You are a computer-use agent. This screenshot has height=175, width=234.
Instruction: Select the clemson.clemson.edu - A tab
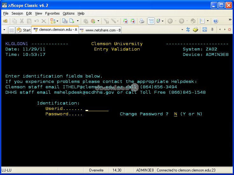[55, 30]
